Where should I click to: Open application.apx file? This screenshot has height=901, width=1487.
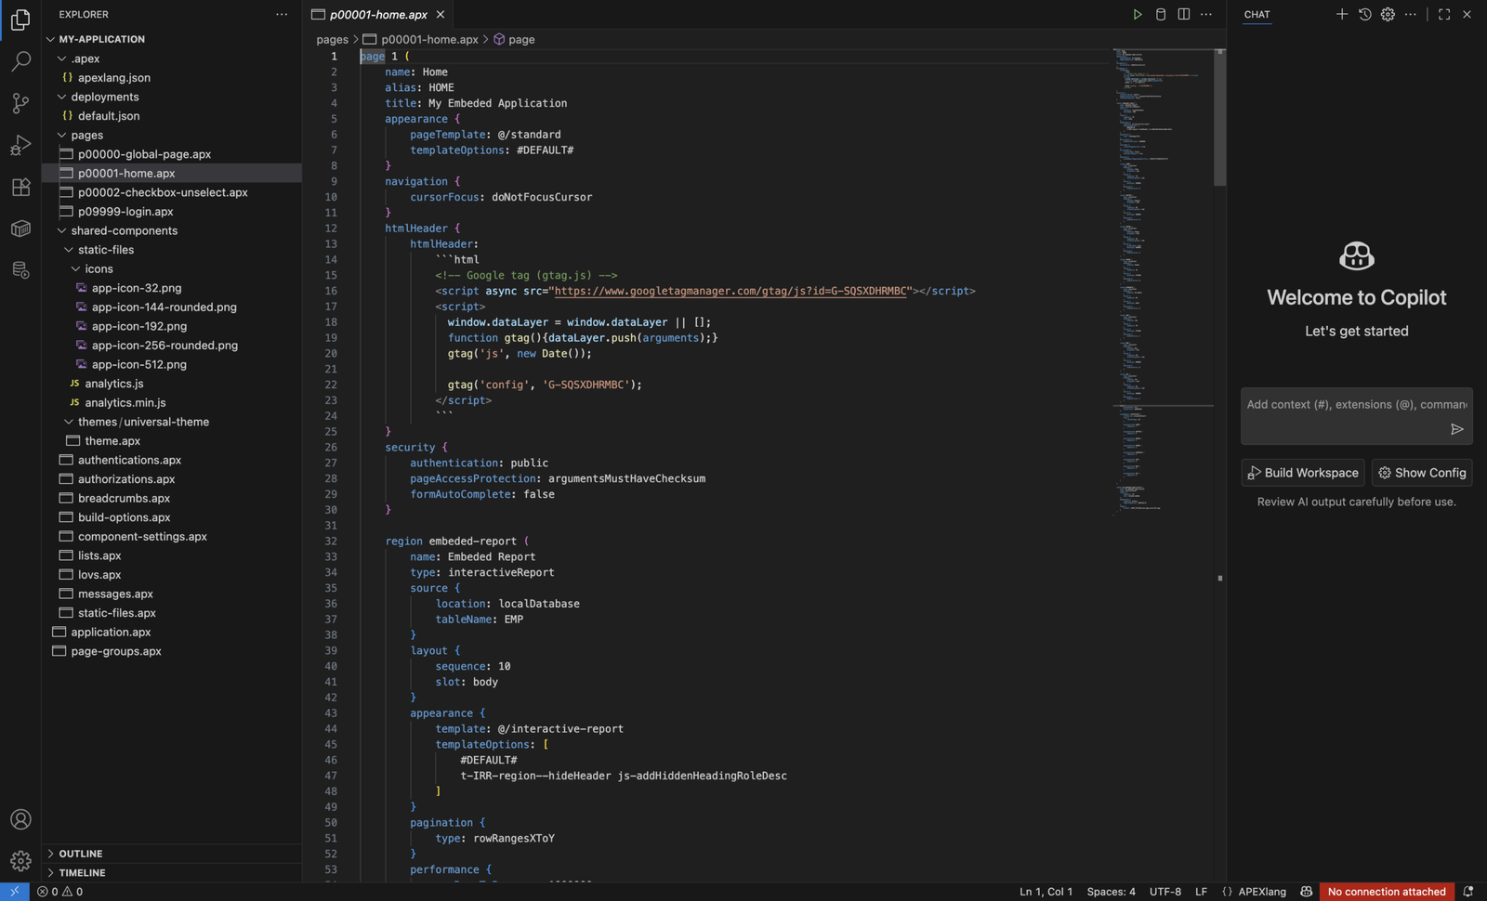click(x=111, y=632)
